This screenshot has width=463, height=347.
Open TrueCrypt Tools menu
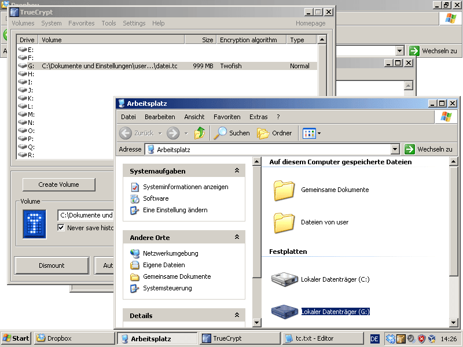[x=109, y=23]
